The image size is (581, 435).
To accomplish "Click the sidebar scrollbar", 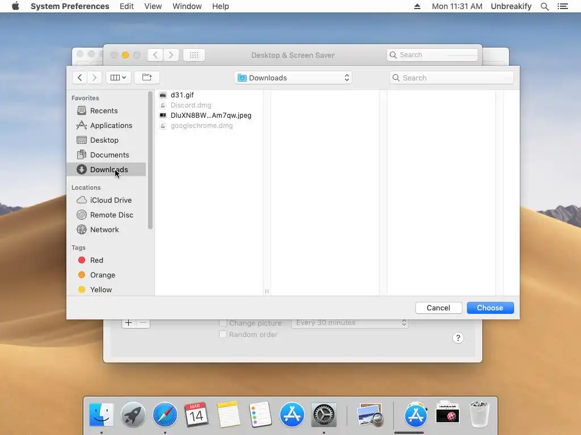I will click(x=150, y=160).
